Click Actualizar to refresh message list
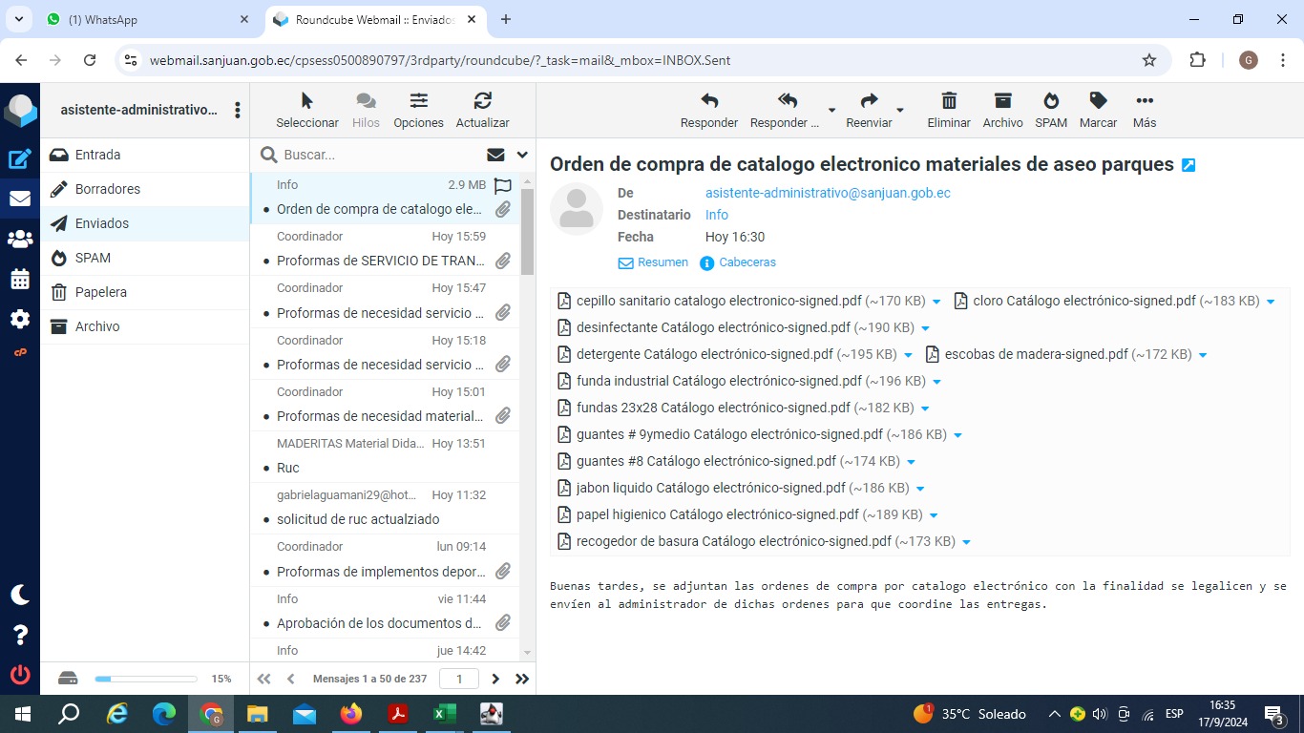The width and height of the screenshot is (1304, 733). (x=482, y=101)
